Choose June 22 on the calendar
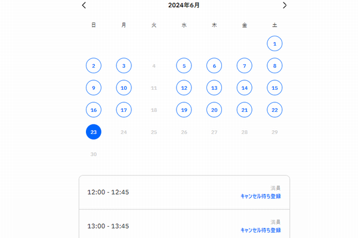 (x=274, y=110)
